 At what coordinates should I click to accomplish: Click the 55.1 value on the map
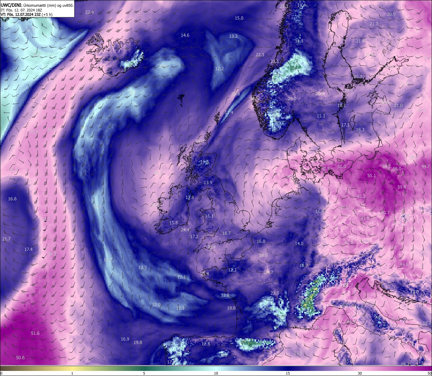[372, 176]
